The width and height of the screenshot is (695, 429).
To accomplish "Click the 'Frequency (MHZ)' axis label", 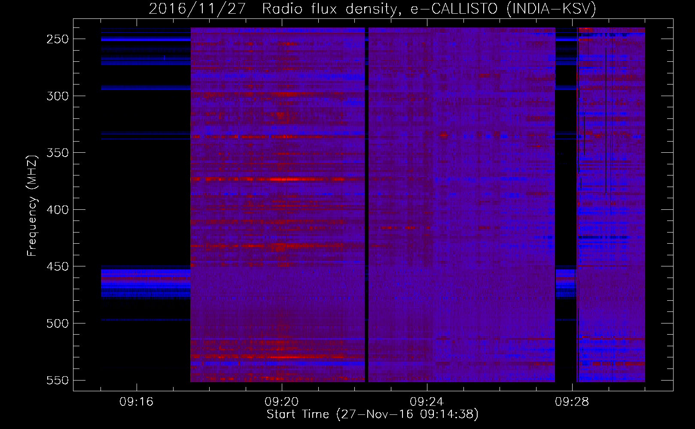I will point(32,206).
